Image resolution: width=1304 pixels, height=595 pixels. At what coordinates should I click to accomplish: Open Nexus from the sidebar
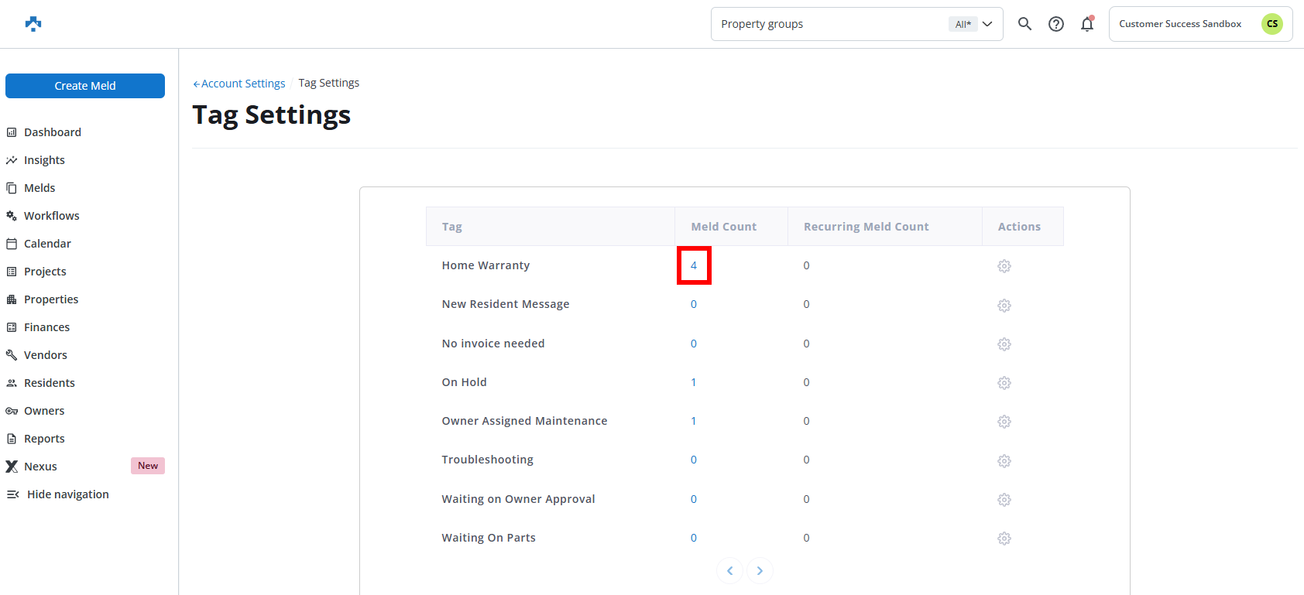point(40,467)
